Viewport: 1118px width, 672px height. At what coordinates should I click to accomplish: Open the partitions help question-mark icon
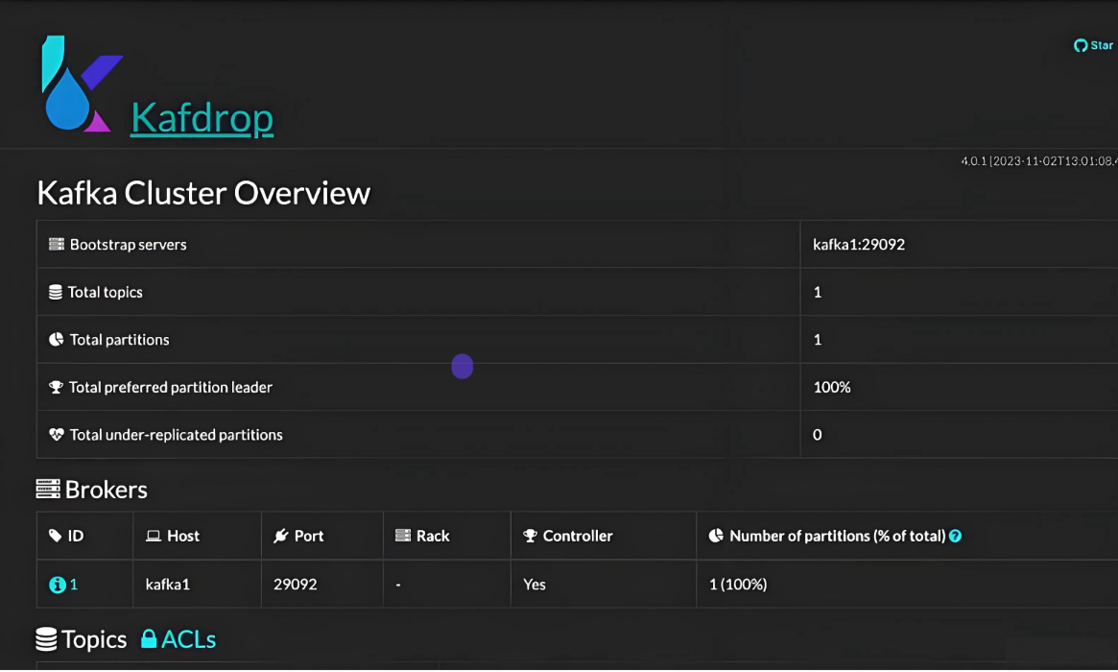click(x=956, y=536)
